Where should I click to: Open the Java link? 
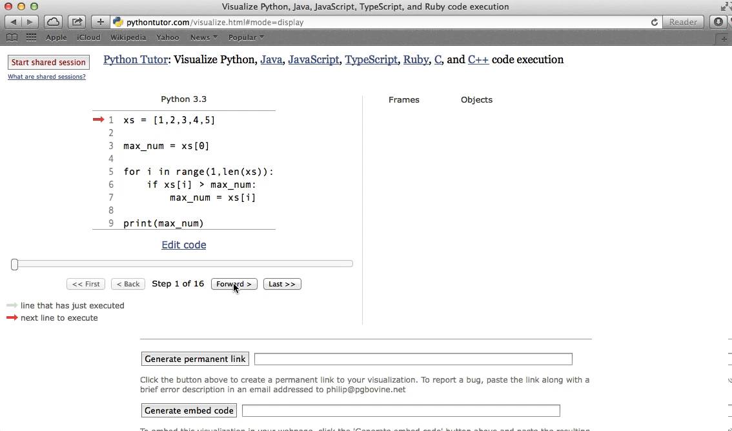pos(271,60)
